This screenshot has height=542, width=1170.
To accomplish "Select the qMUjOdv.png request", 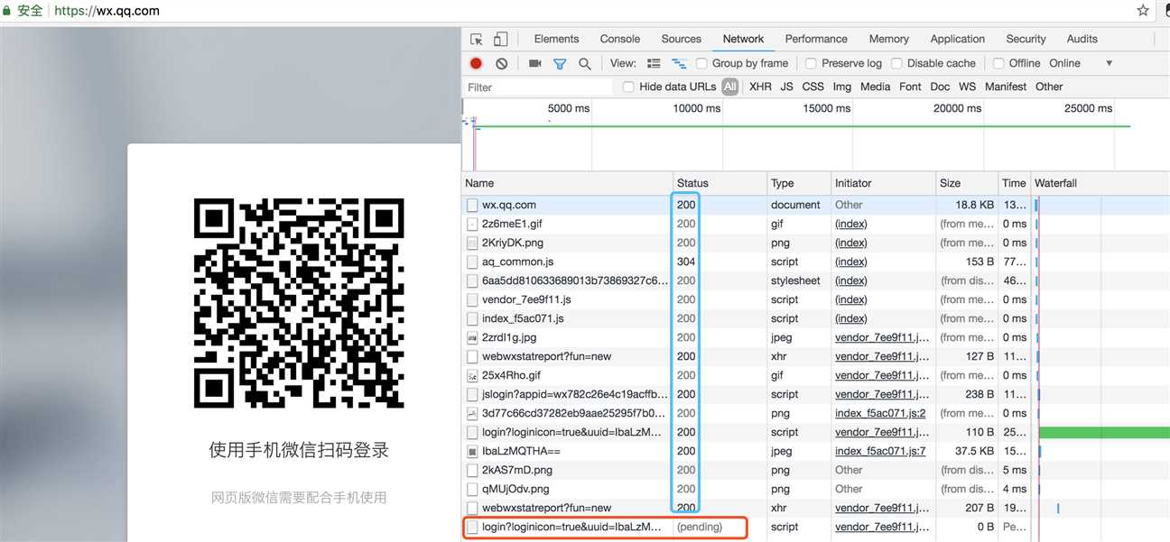I will point(815,489).
